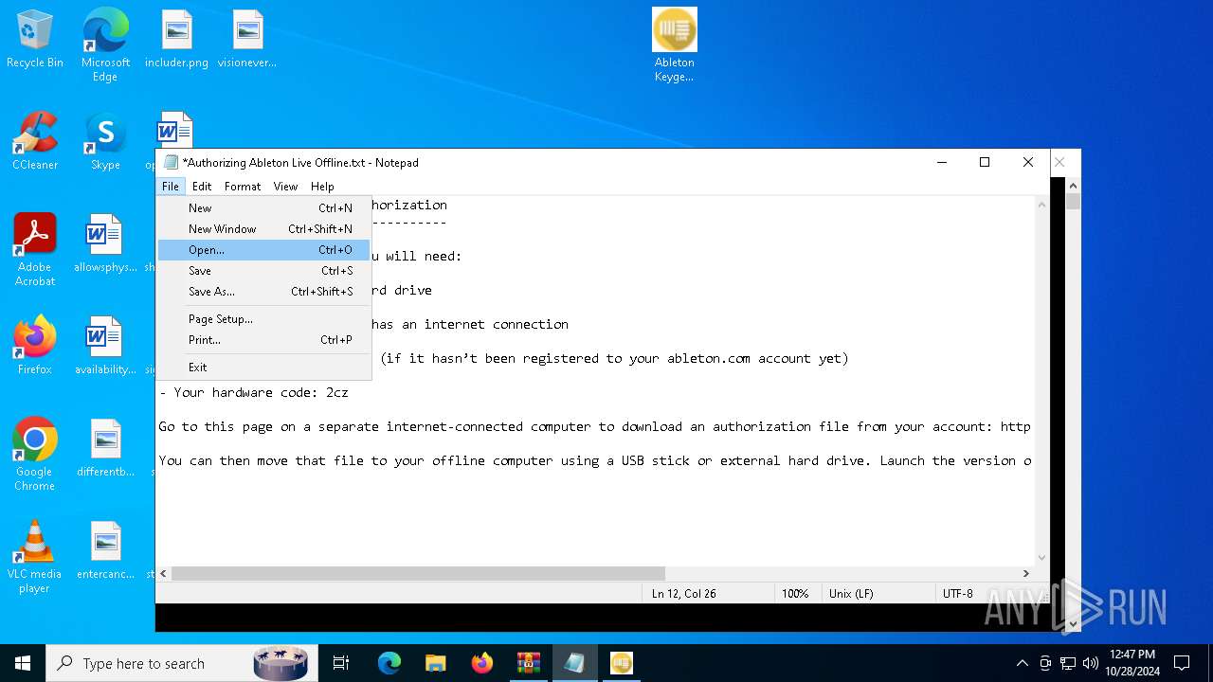Minimize the Notepad window
The width and height of the screenshot is (1213, 682).
pos(941,162)
